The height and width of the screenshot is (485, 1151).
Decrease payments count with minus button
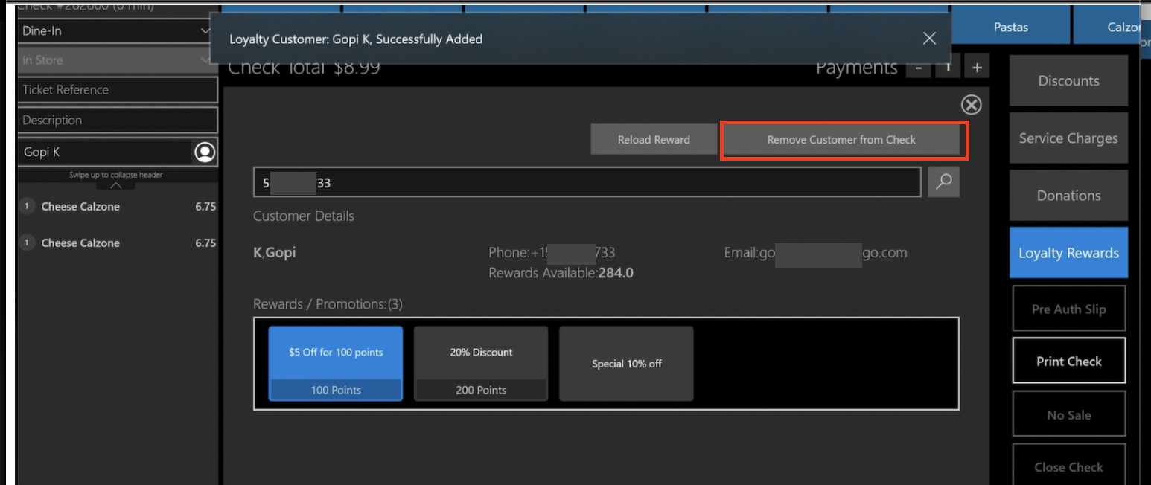919,67
